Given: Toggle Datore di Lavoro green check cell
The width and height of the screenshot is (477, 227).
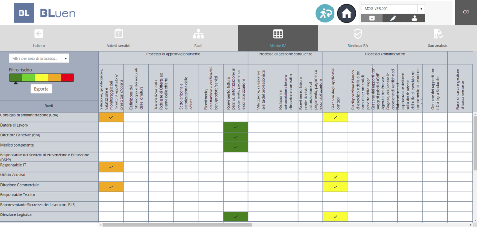Looking at the screenshot, I should click(x=235, y=127).
